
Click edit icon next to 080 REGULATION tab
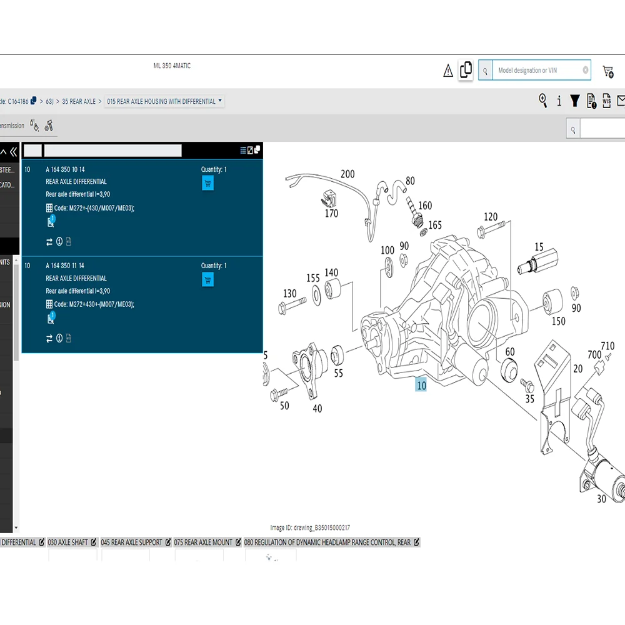416,542
